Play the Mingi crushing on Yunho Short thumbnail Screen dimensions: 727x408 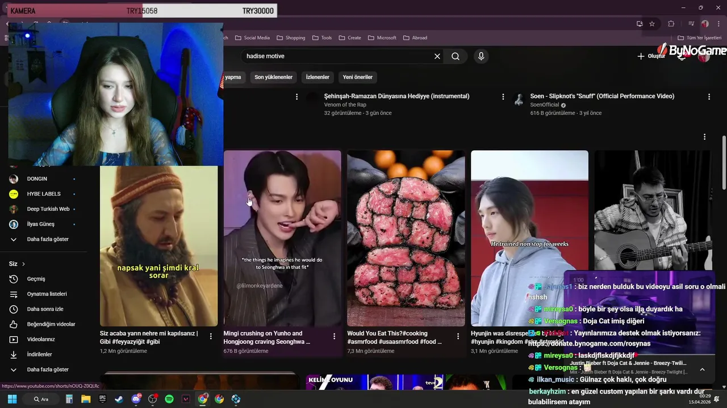[x=282, y=238]
